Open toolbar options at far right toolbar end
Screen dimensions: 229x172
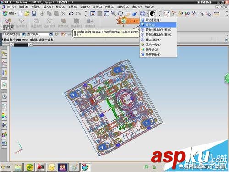227,13
